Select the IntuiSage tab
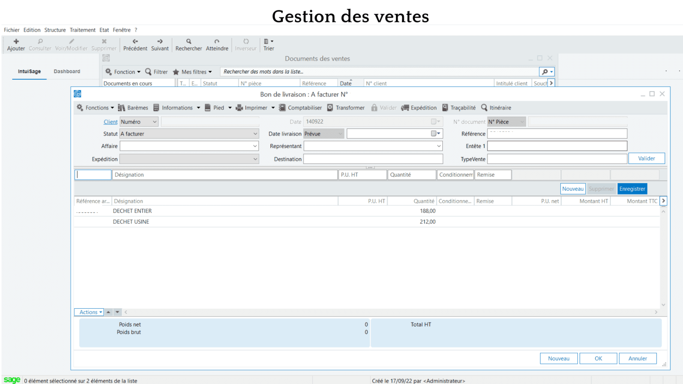Image resolution: width=683 pixels, height=384 pixels. pyautogui.click(x=29, y=71)
